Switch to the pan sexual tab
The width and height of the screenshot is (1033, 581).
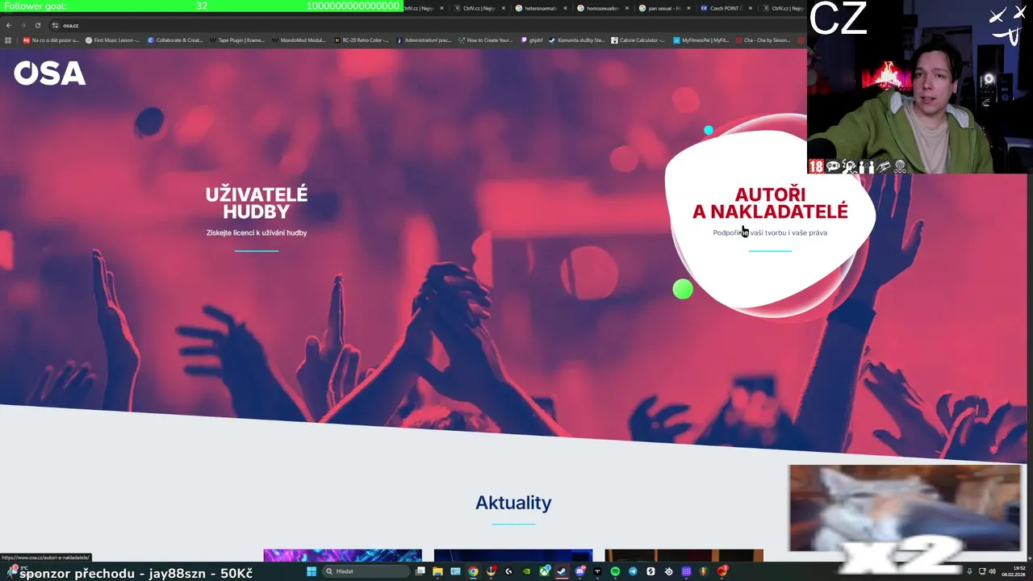[664, 8]
